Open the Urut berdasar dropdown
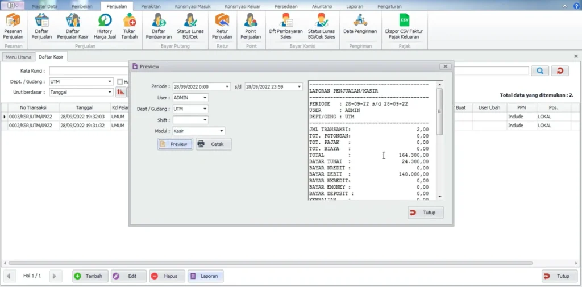 (x=110, y=92)
